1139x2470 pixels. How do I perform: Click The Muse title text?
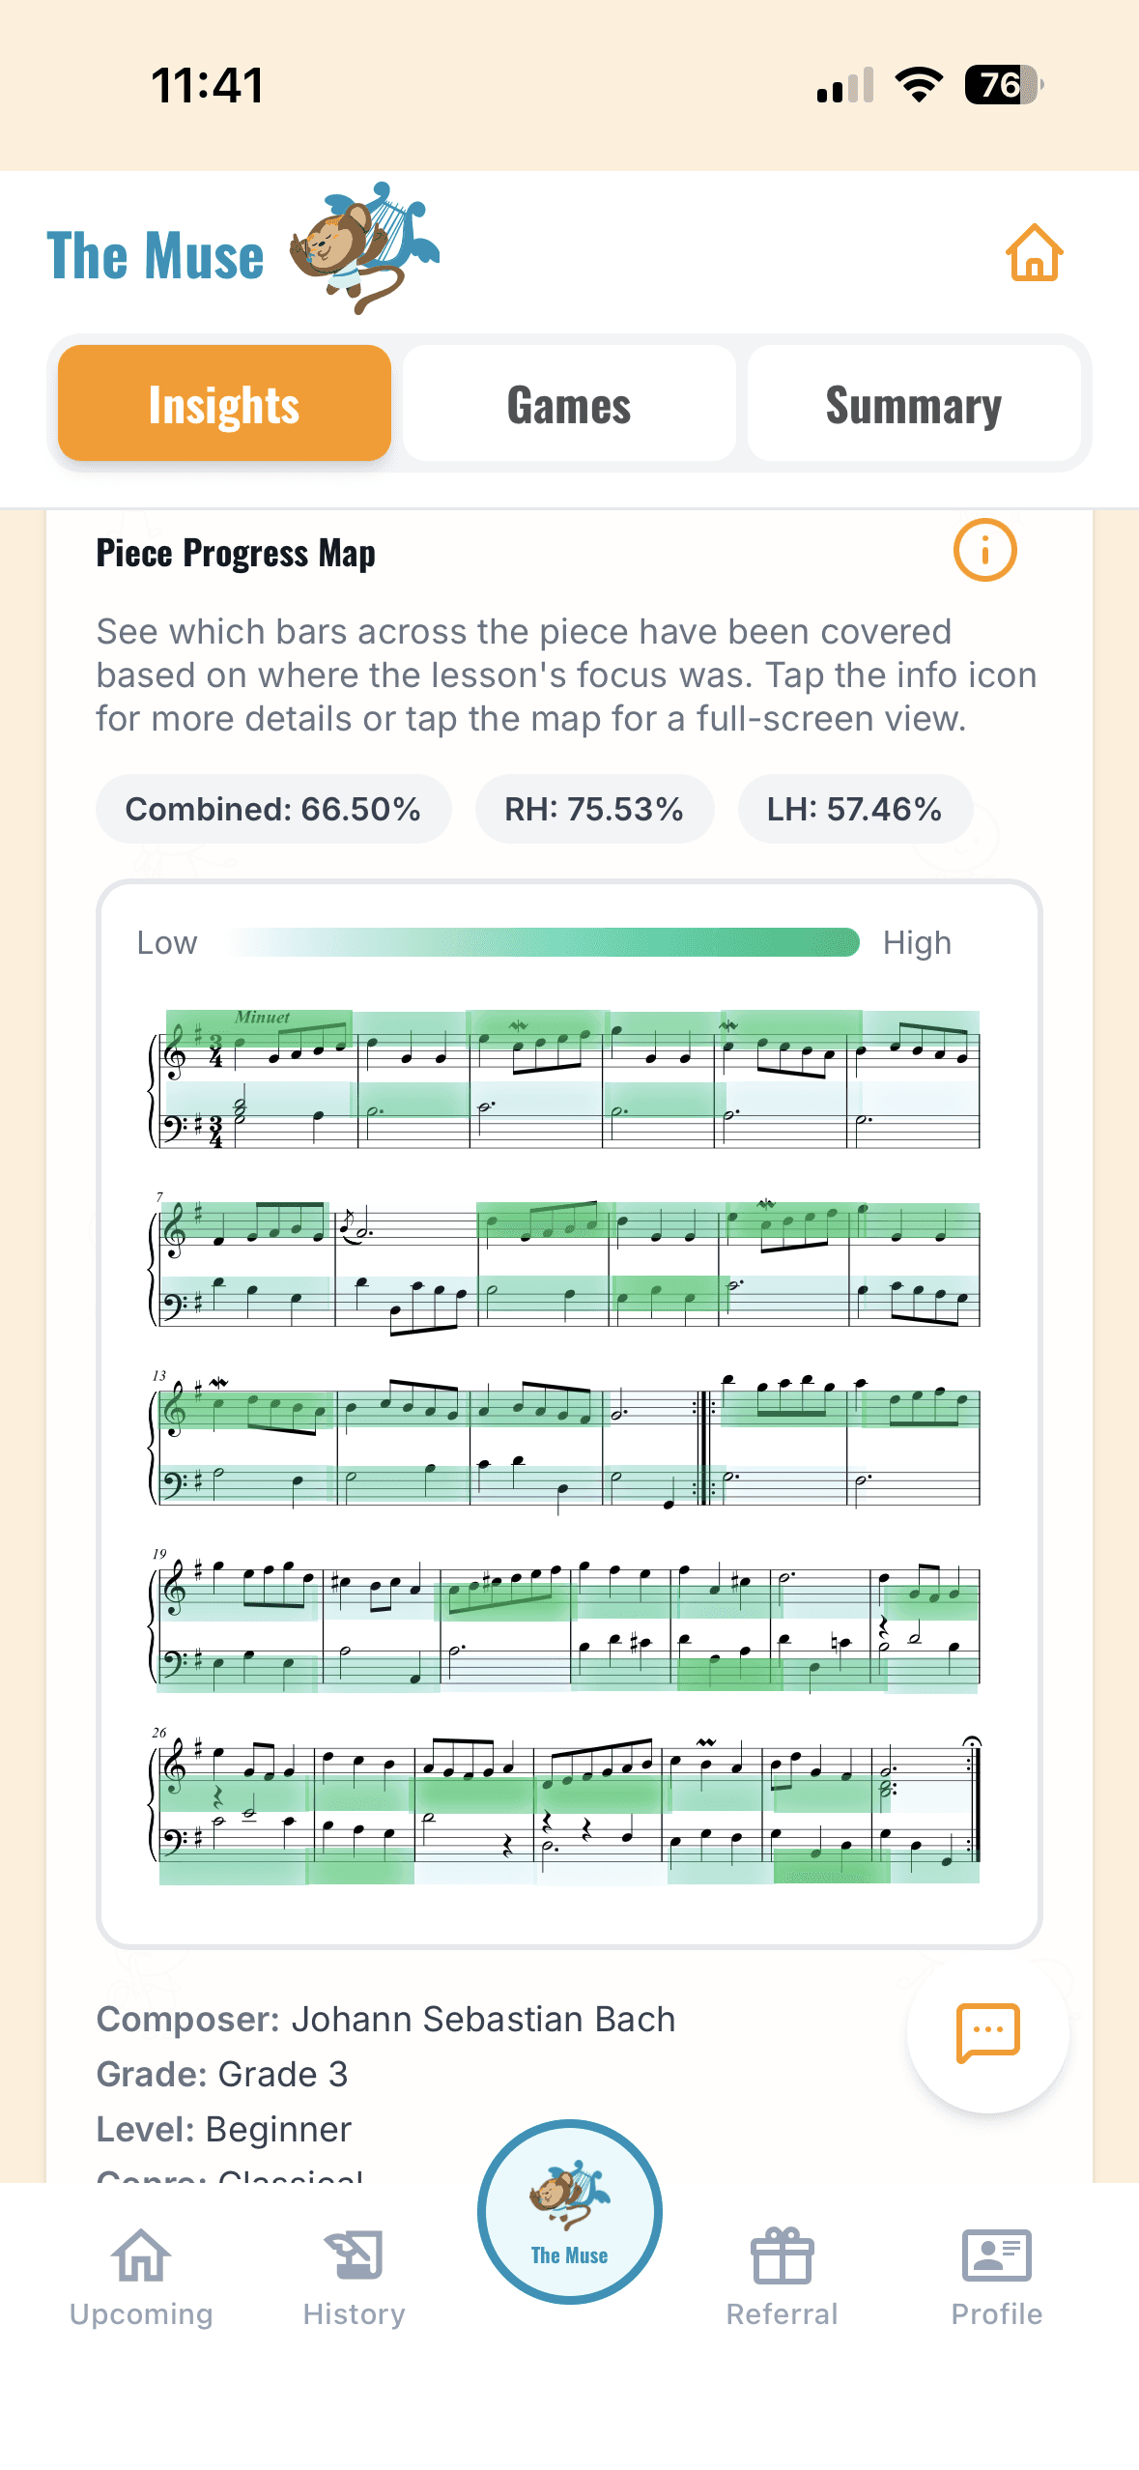click(156, 256)
